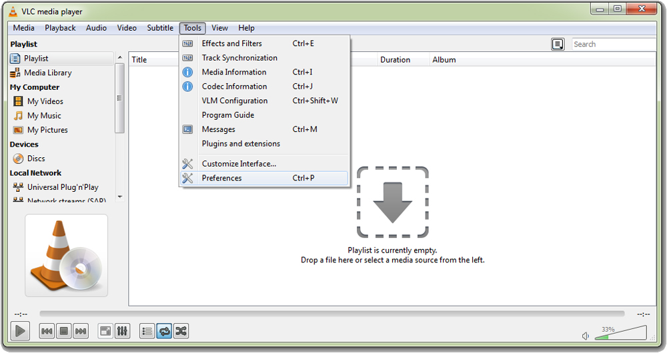Screen dimensions: 667x353
Task: Sort by Duration column header
Action: click(x=403, y=60)
